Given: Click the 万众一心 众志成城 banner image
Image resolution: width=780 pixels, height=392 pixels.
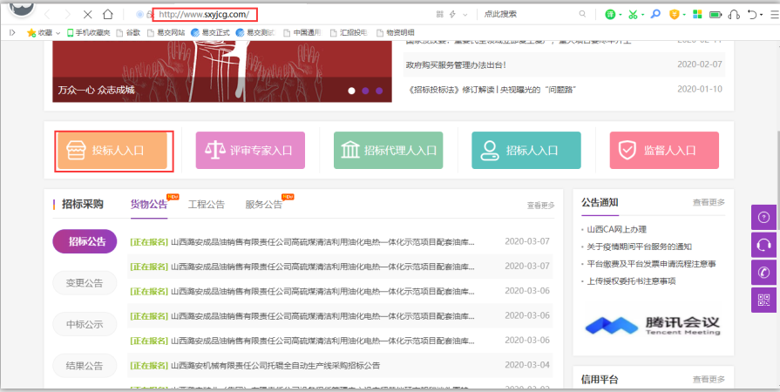Looking at the screenshot, I should [x=222, y=71].
